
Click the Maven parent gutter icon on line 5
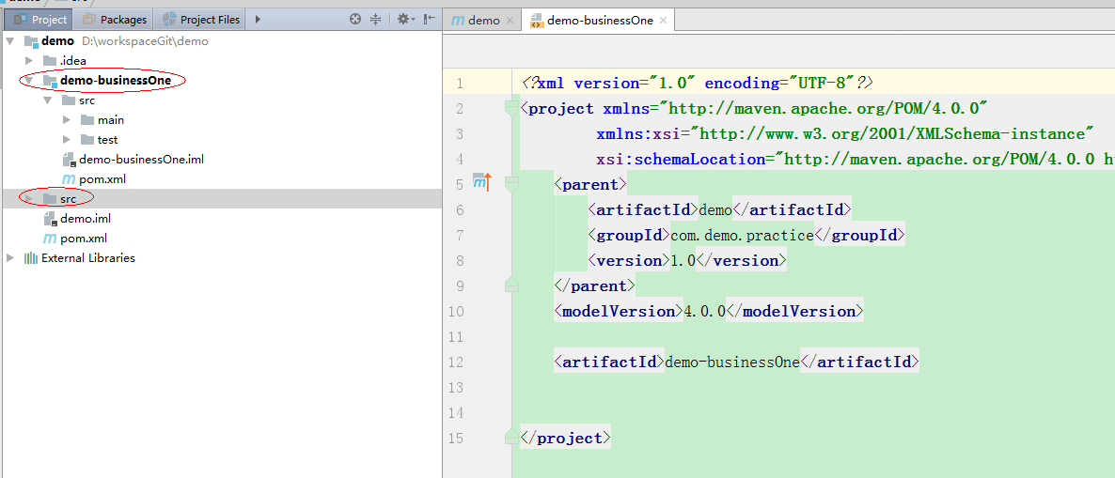tap(482, 183)
